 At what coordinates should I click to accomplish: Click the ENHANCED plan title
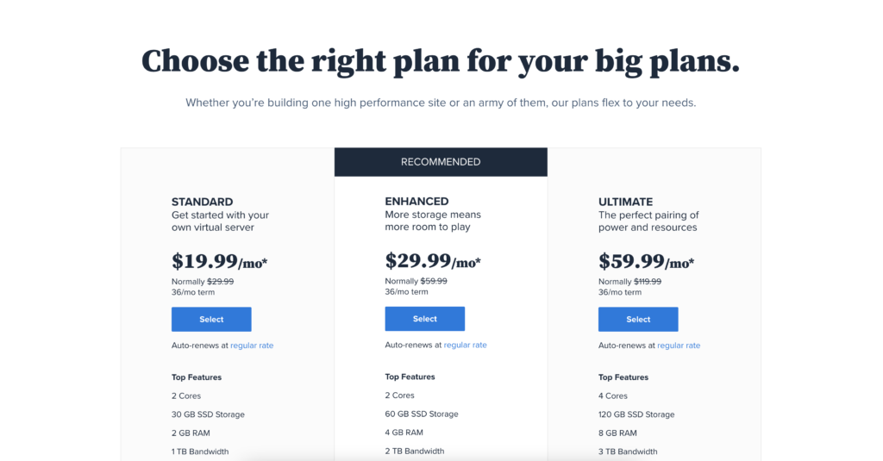tap(416, 201)
